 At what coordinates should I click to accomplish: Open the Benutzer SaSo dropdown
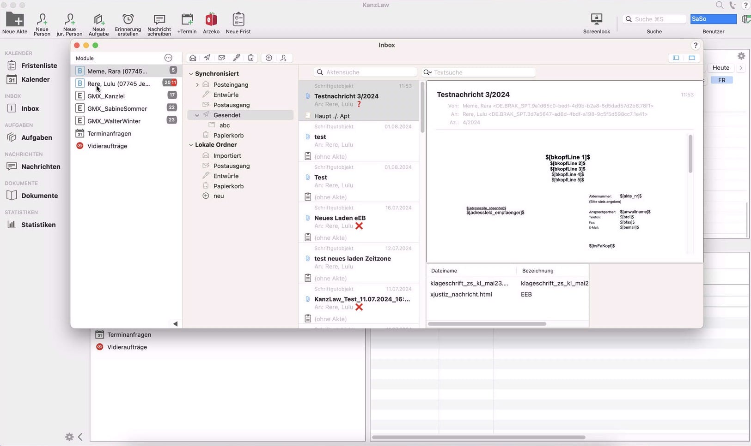[713, 19]
